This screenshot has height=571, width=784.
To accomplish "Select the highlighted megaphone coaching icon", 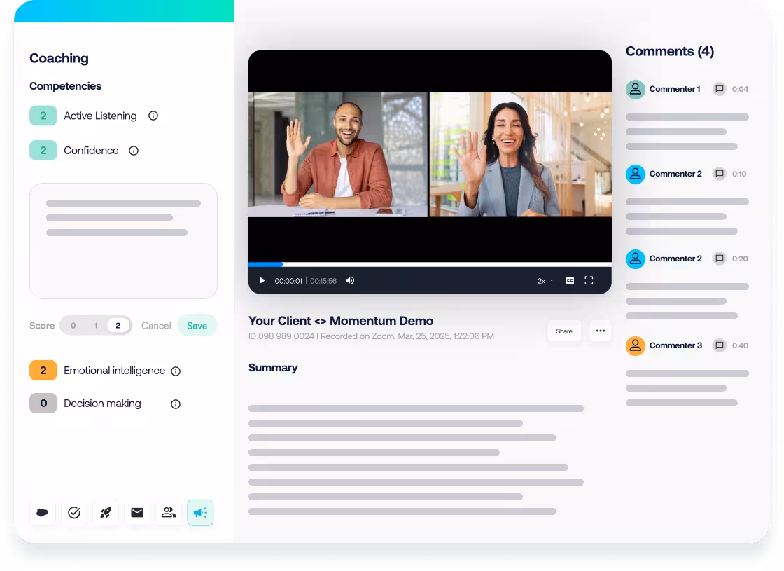I will click(200, 512).
